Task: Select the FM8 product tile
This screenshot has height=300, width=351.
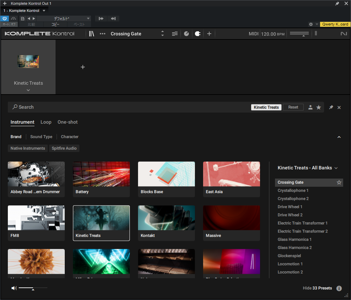Action: pos(36,223)
